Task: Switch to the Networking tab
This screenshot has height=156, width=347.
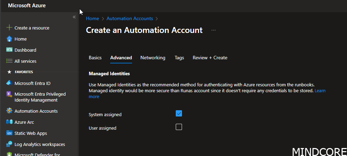Action: coord(153,58)
